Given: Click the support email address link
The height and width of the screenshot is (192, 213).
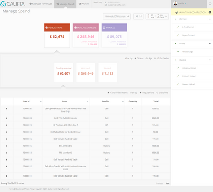Looking at the screenshot, I should coord(117,5).
